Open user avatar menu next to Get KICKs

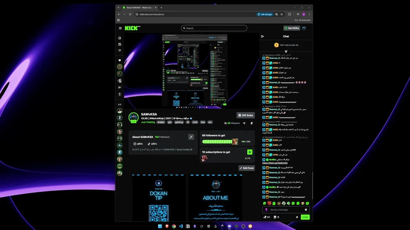coord(304,28)
